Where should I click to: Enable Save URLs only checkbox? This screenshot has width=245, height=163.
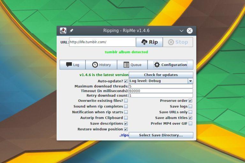tap(190, 112)
